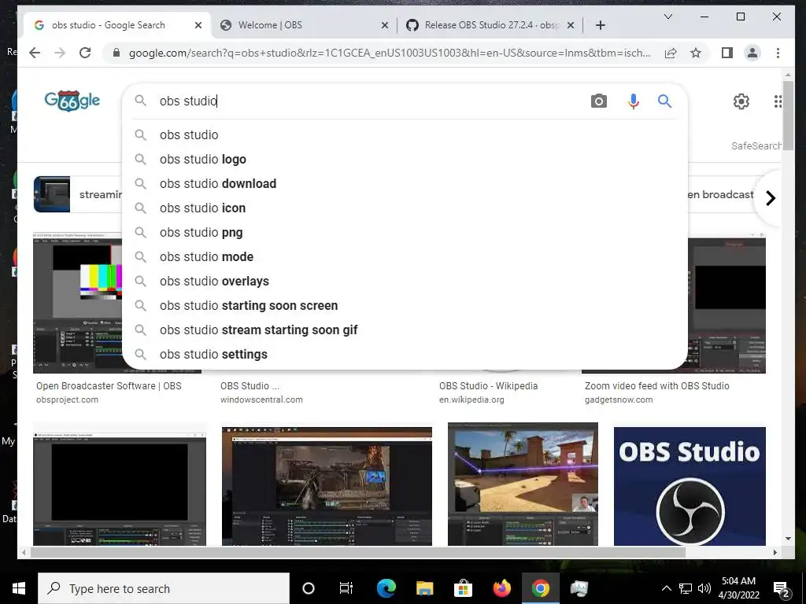Click the network tray icon
The width and height of the screenshot is (806, 604).
click(686, 588)
